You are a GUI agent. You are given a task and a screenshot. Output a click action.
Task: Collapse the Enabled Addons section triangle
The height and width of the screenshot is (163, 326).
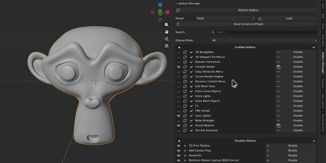pyautogui.click(x=179, y=47)
